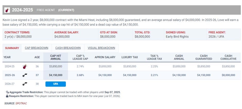Image resolution: width=242 pixels, height=109 pixels.
Task: Click the Jazz logo in the 2026-27 row
Action: pos(25,84)
